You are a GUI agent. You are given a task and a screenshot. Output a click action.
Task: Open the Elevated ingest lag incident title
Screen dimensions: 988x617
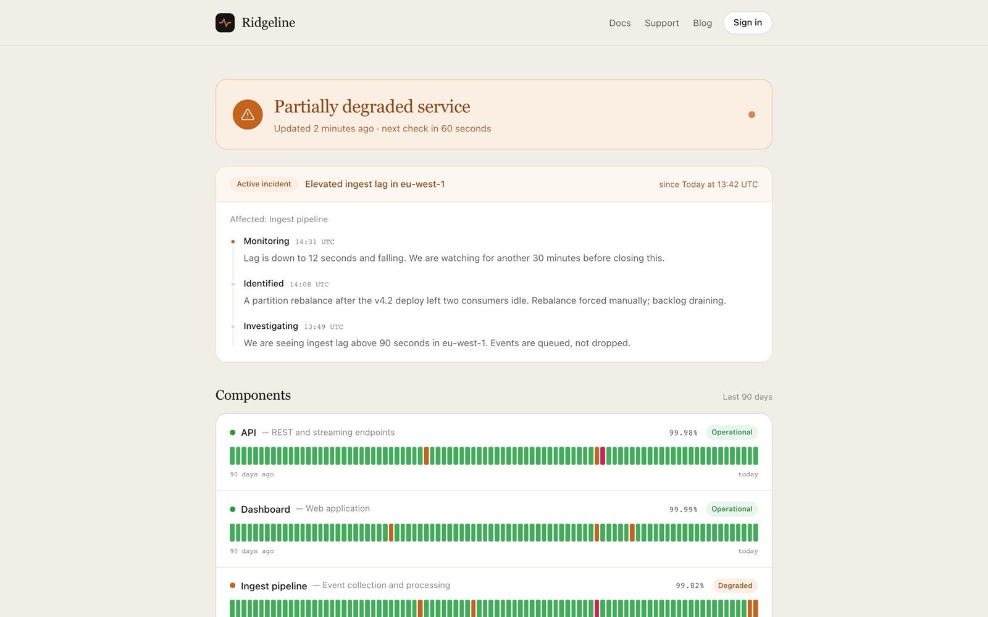(x=375, y=184)
